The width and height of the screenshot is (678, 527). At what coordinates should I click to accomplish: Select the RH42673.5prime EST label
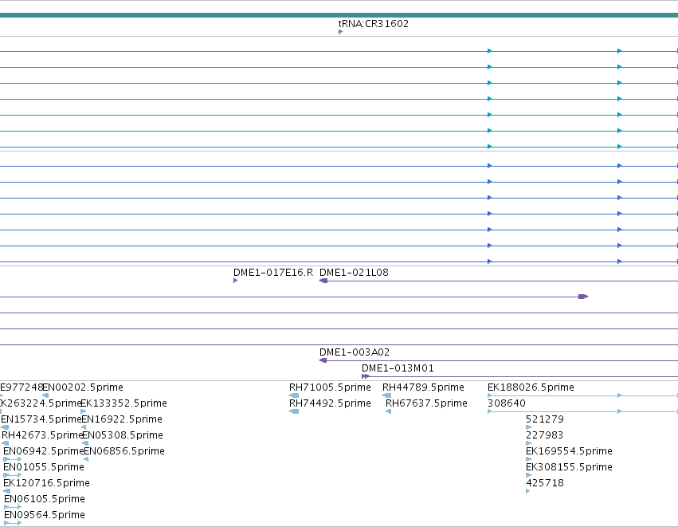coord(42,435)
